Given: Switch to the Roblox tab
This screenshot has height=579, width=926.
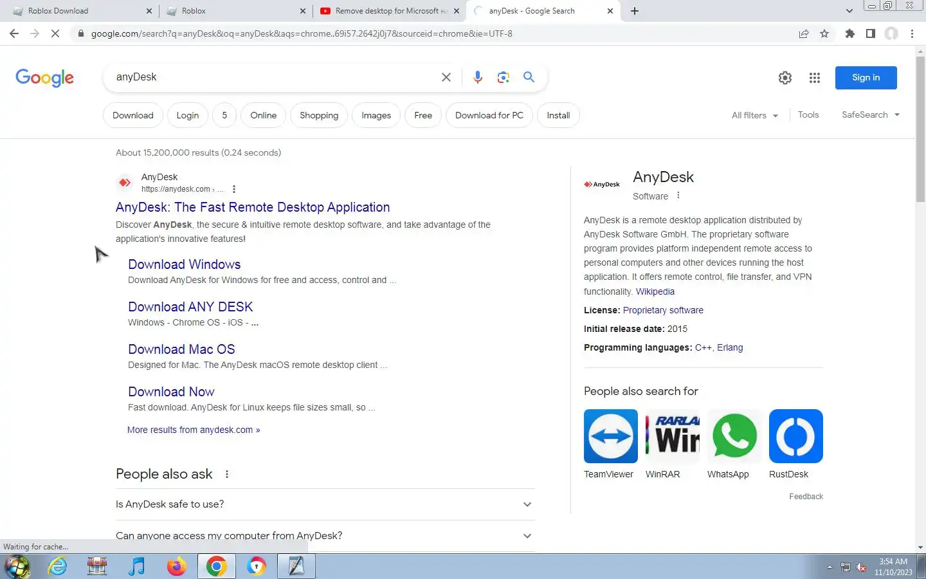Looking at the screenshot, I should tap(235, 11).
